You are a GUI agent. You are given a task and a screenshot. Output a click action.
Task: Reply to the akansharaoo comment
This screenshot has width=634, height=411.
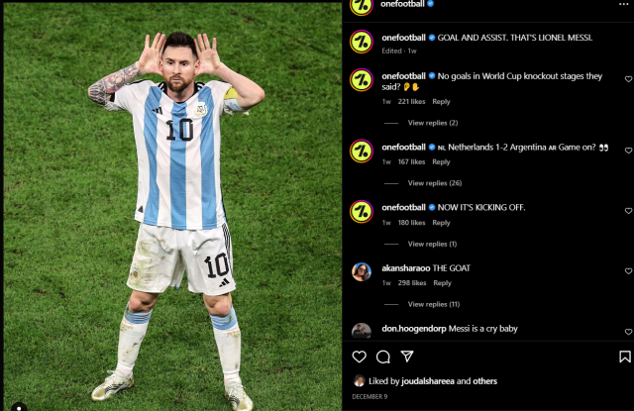[x=442, y=283]
